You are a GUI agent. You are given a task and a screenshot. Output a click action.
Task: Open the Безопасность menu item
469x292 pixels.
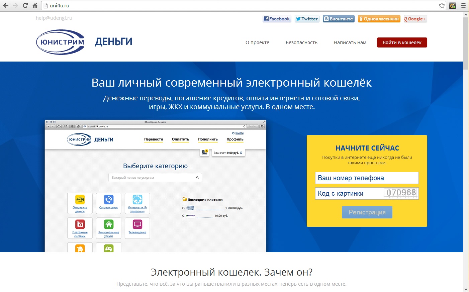pos(301,42)
